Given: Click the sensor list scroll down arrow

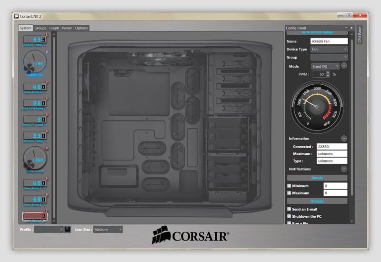Looking at the screenshot, I should pos(54,222).
